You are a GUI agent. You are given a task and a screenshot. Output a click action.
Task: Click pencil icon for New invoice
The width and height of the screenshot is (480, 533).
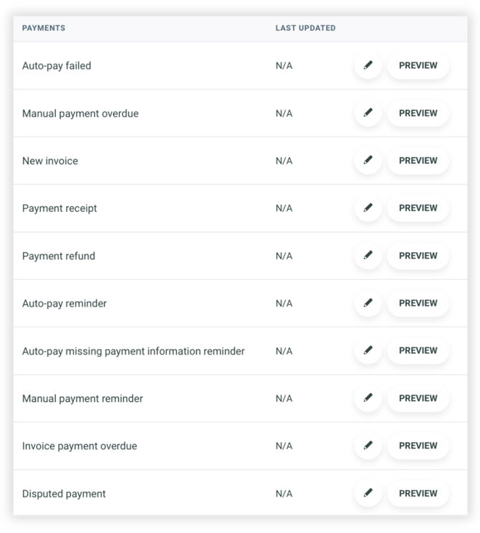[x=368, y=160]
